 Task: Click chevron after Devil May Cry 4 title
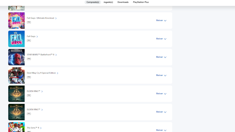click(58, 73)
